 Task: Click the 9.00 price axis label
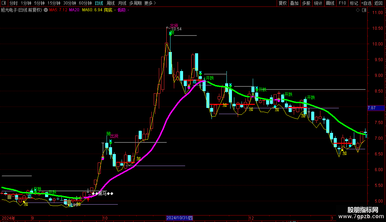[379, 75]
